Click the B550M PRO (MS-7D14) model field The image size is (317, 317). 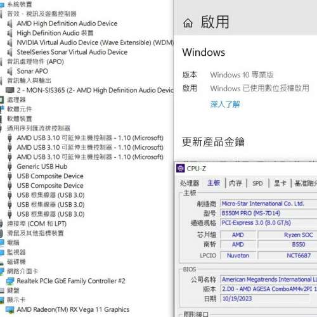point(268,213)
